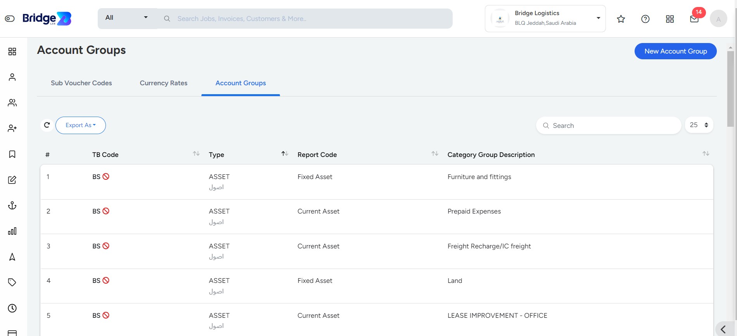Viewport: 737px width, 336px height.
Task: Select the Freight Recharge/IC freight cell
Action: [489, 246]
